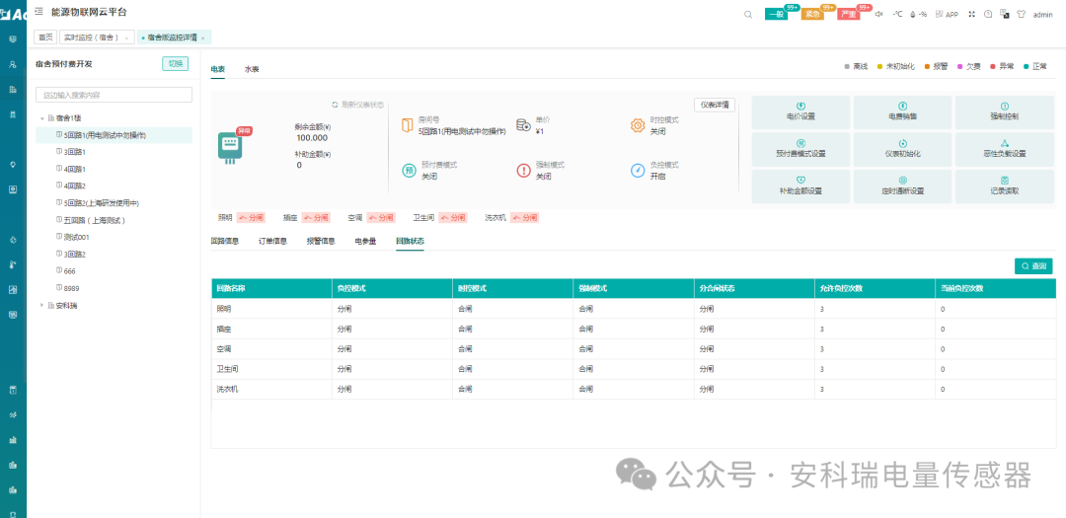Go to the 首页 page tab
Image resolution: width=1066 pixels, height=518 pixels.
(x=44, y=37)
